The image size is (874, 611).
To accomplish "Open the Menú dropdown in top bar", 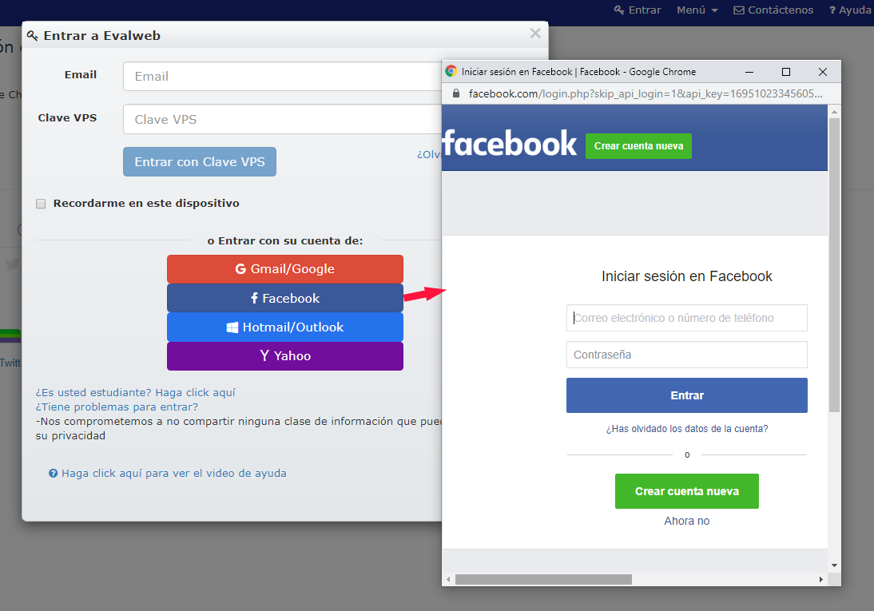I will point(697,10).
